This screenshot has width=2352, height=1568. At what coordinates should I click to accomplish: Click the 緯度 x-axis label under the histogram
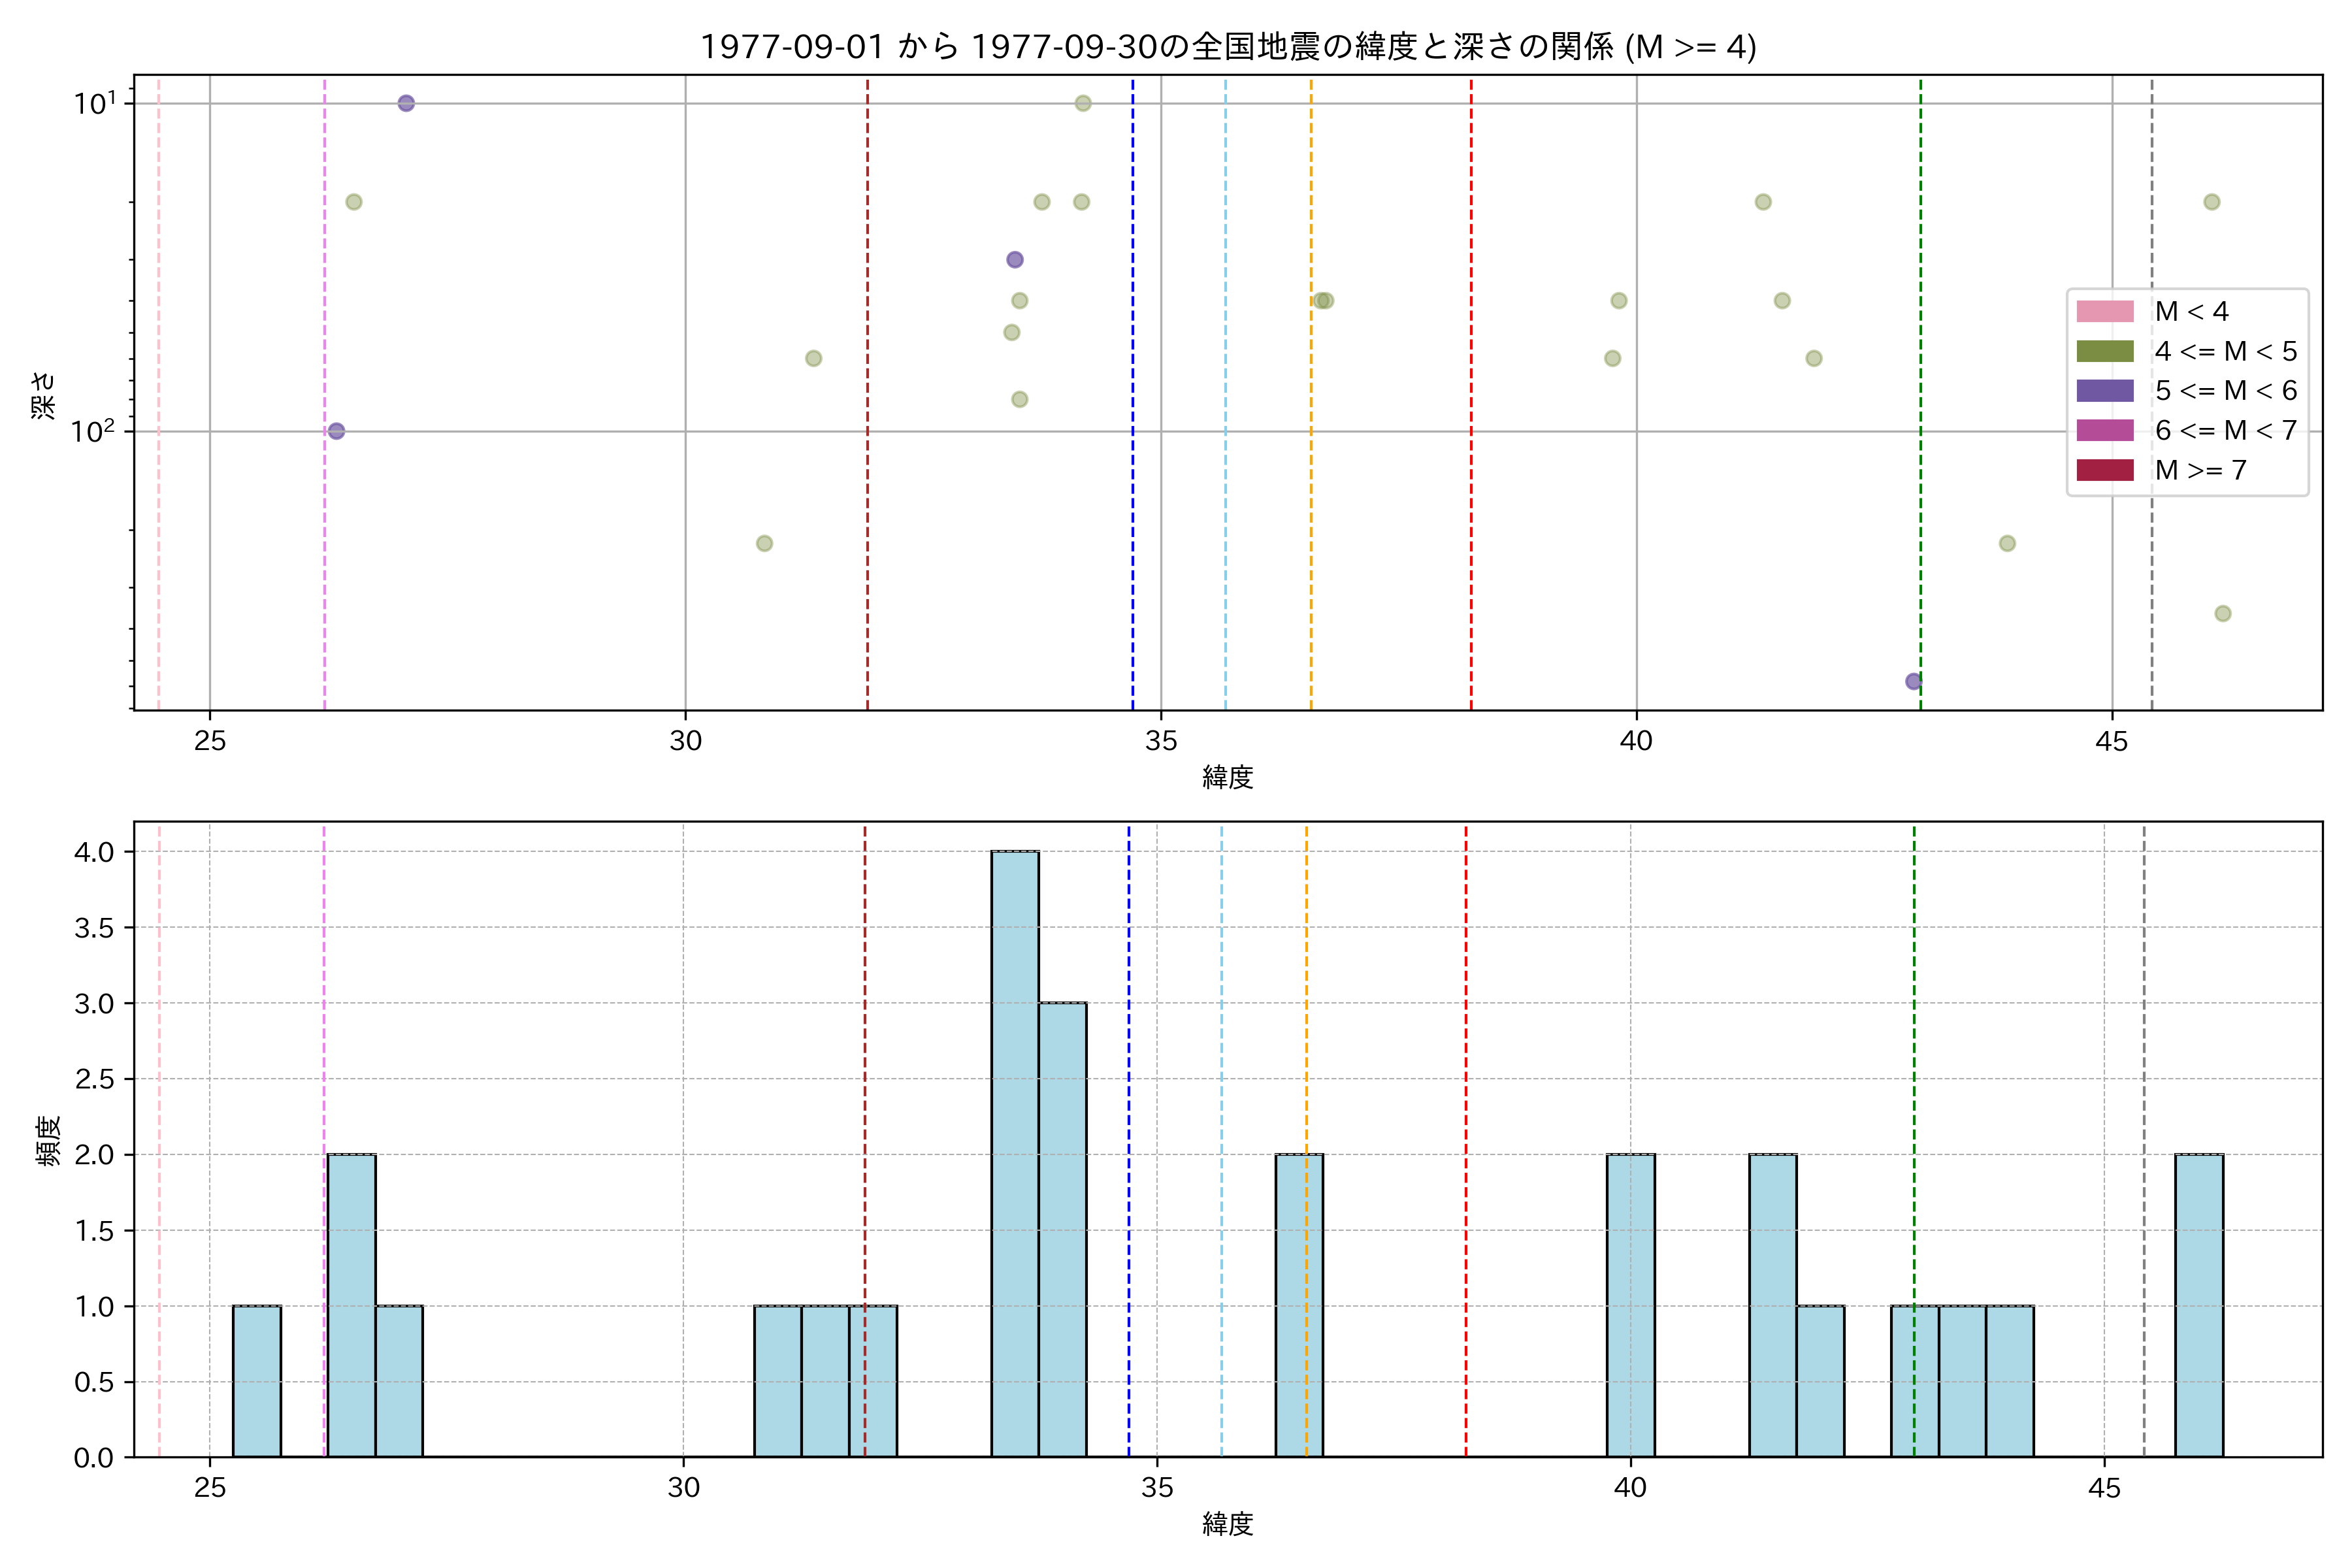click(1227, 1524)
